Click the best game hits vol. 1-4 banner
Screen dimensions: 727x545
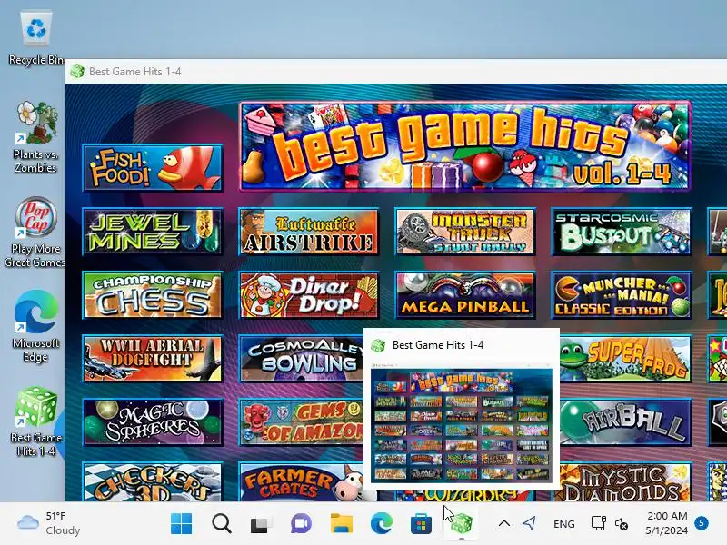[465, 146]
